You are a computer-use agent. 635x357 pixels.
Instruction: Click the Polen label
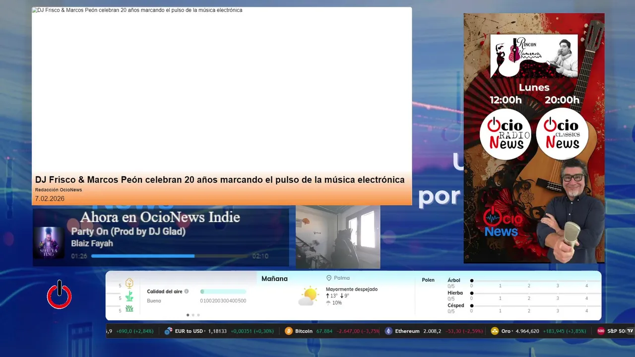[x=428, y=280]
